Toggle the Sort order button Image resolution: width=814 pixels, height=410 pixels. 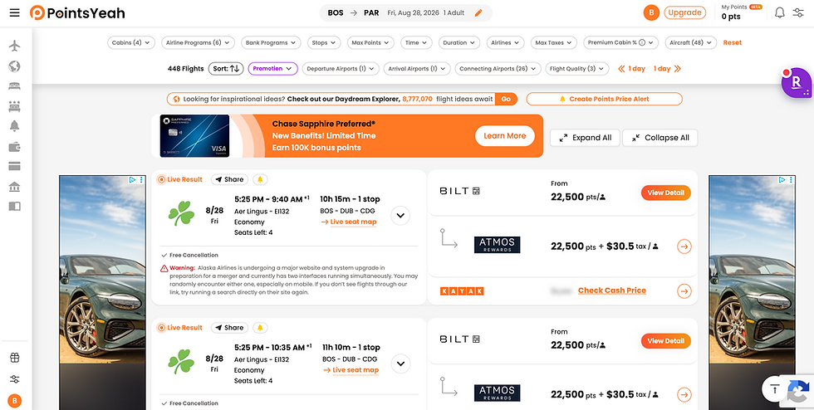pyautogui.click(x=226, y=69)
